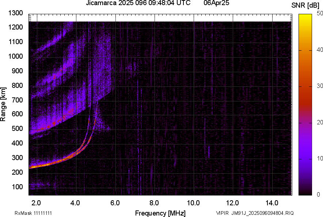This screenshot has width=323, height=217.
Task: Click the 6.0 frequency tick label
Action: [x=115, y=203]
